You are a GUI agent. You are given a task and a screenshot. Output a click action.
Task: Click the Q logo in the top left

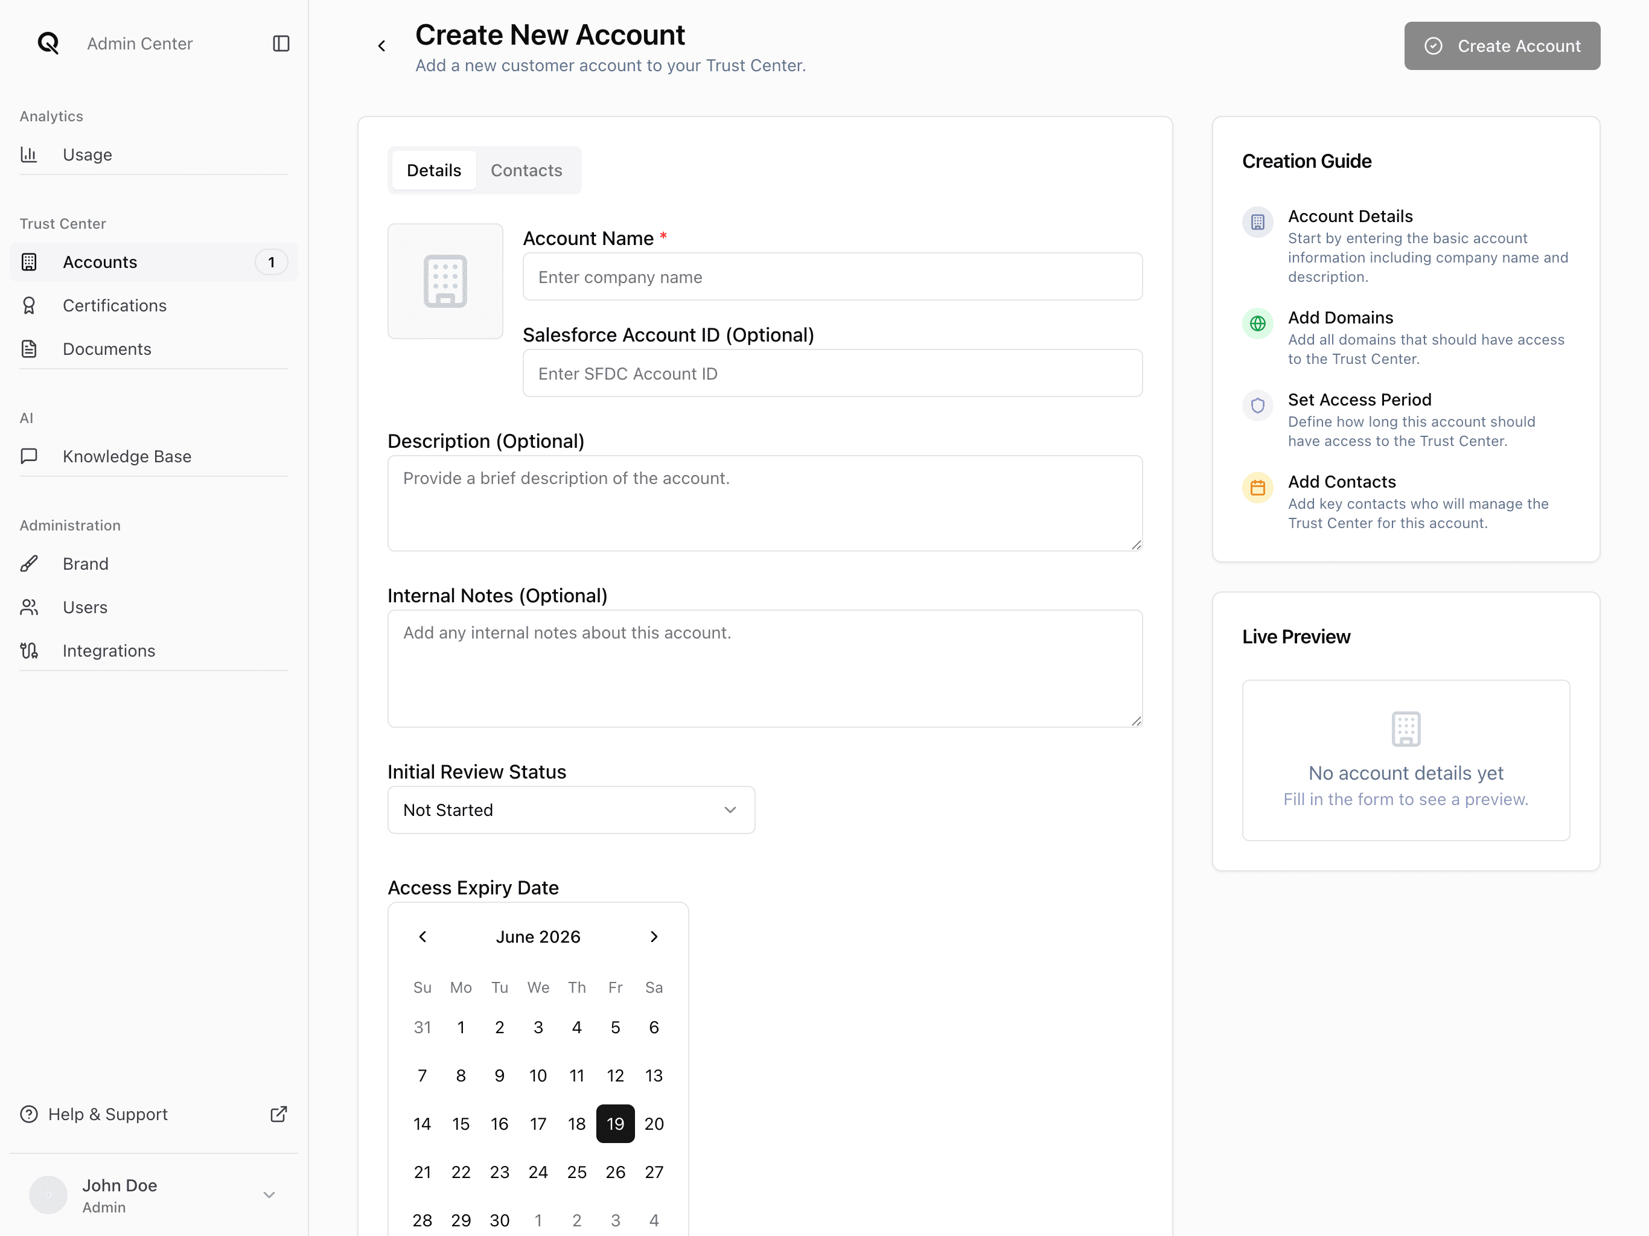(x=48, y=43)
